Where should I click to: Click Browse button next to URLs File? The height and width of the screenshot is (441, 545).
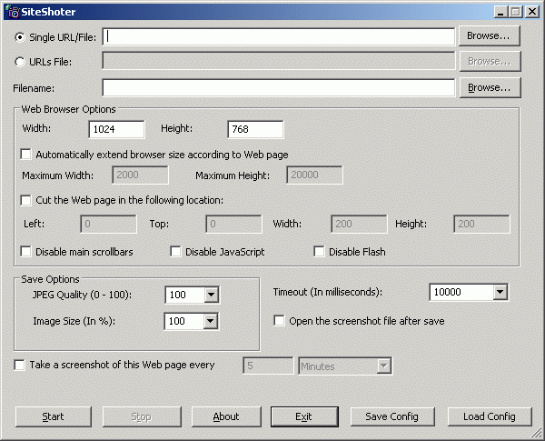[490, 61]
